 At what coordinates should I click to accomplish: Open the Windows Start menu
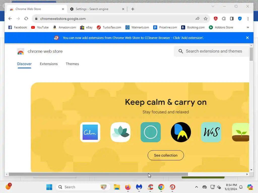coord(49,187)
